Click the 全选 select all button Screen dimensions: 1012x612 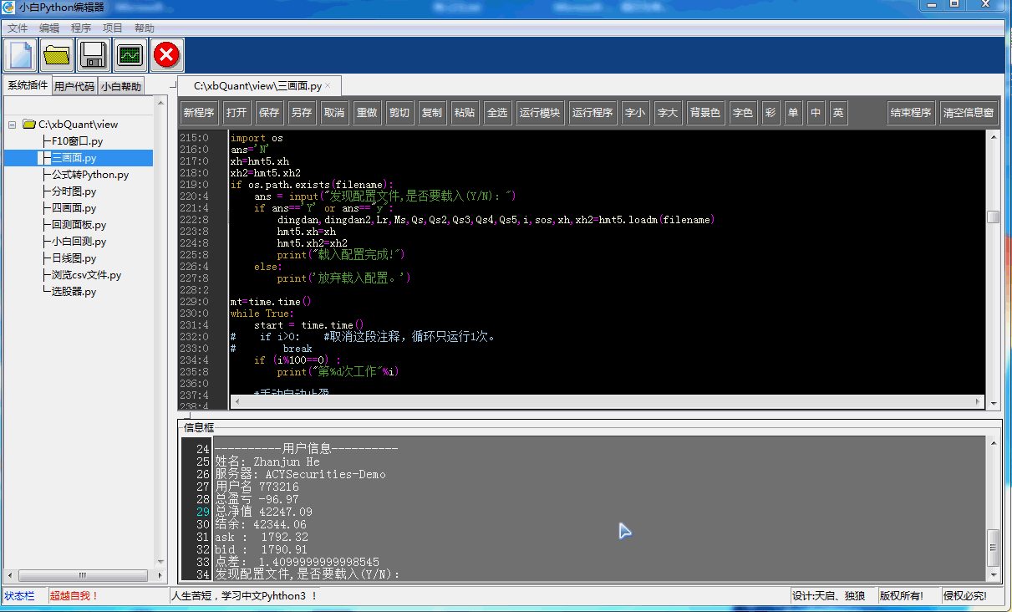click(x=497, y=113)
